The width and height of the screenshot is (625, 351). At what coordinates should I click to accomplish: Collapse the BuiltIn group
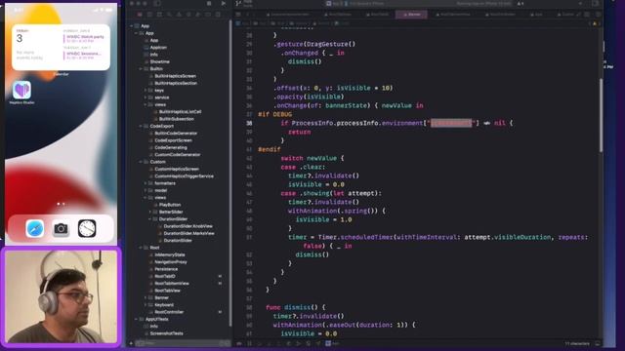[x=141, y=69]
